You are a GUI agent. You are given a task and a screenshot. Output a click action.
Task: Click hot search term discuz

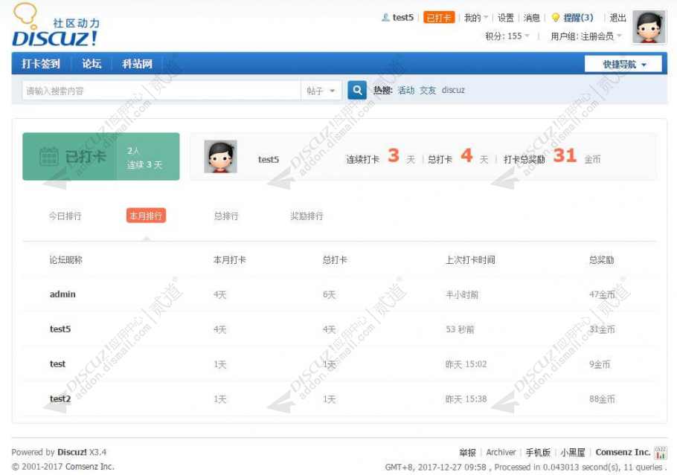453,90
